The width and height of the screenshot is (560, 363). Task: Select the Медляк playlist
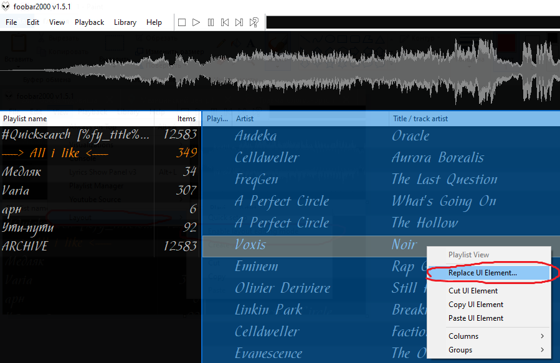point(100,172)
